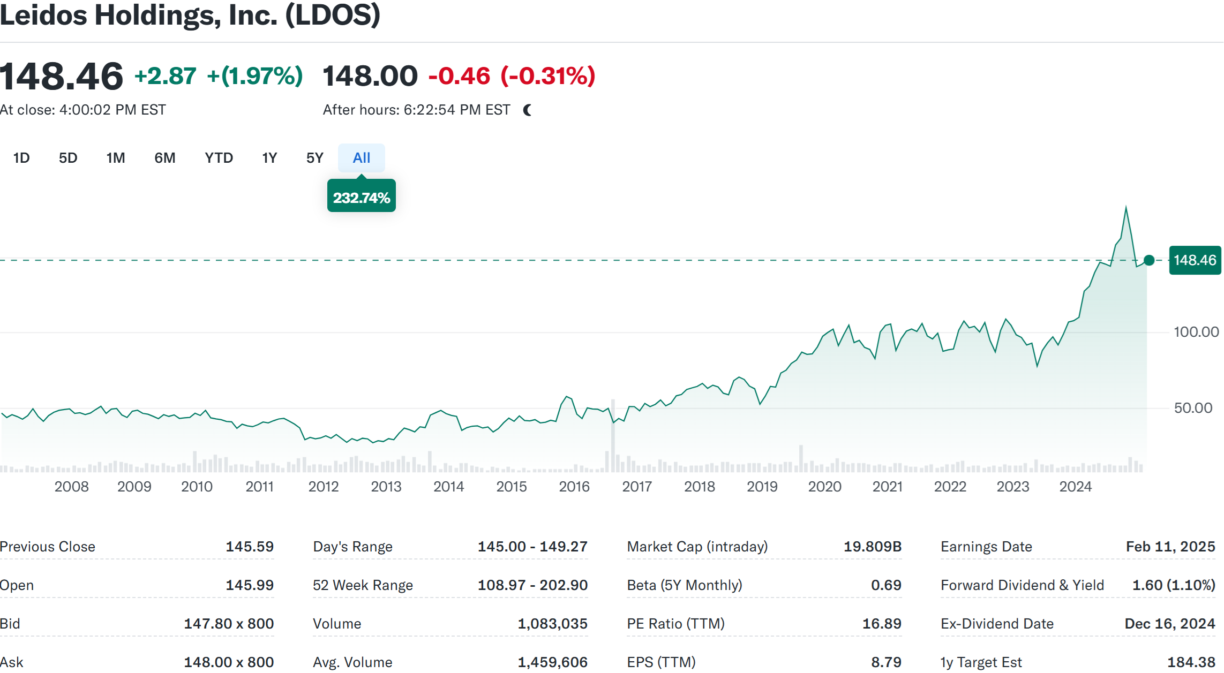
Task: Click the 8.79 EPS value
Action: [x=886, y=662]
